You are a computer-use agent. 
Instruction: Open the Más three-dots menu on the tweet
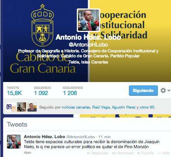(x=159, y=153)
